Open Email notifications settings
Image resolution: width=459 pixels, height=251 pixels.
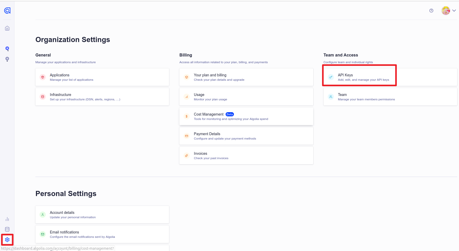tap(102, 234)
